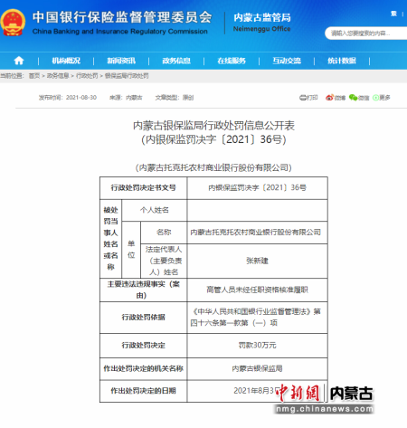Click cell 个人姓名
407x428 pixels.
(155, 210)
